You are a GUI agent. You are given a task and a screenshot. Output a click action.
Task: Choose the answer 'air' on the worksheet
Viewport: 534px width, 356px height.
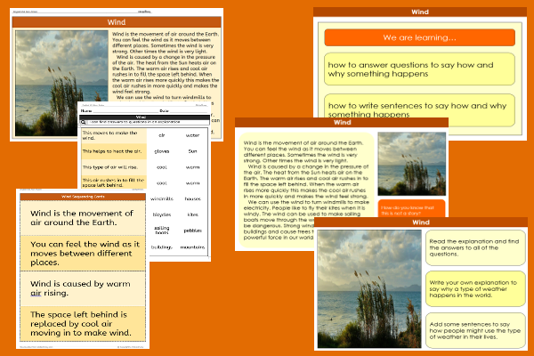click(x=162, y=135)
